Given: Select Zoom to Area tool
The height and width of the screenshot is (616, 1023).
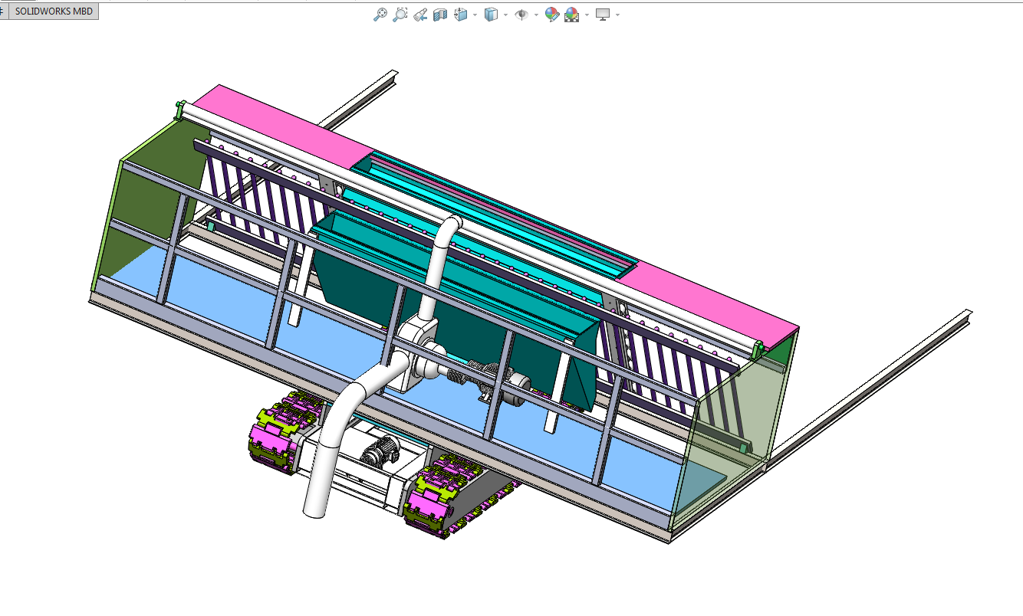Looking at the screenshot, I should (x=400, y=14).
